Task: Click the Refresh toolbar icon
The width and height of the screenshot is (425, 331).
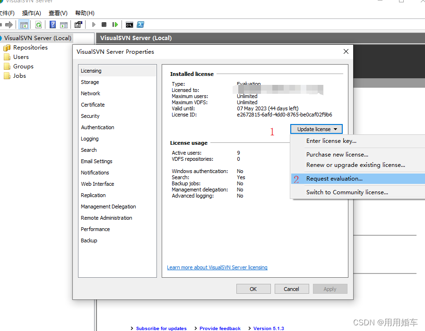Action: [38, 25]
